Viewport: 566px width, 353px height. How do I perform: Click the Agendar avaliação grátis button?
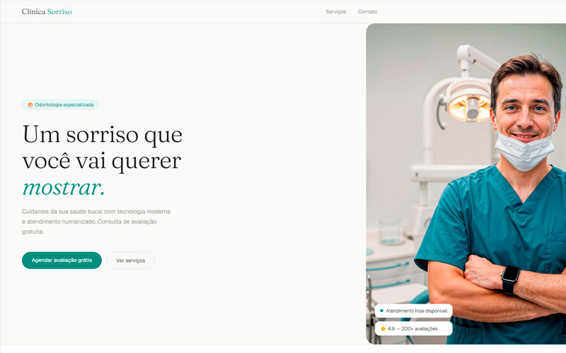click(x=62, y=260)
